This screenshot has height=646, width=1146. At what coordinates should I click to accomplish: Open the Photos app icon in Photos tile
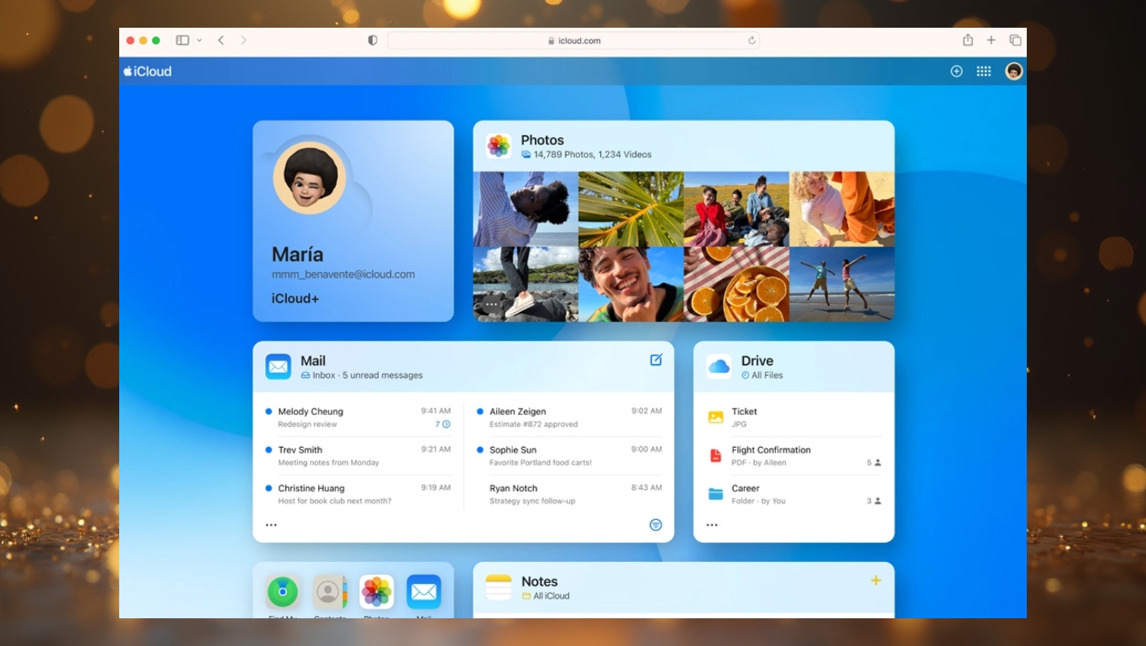click(x=499, y=146)
